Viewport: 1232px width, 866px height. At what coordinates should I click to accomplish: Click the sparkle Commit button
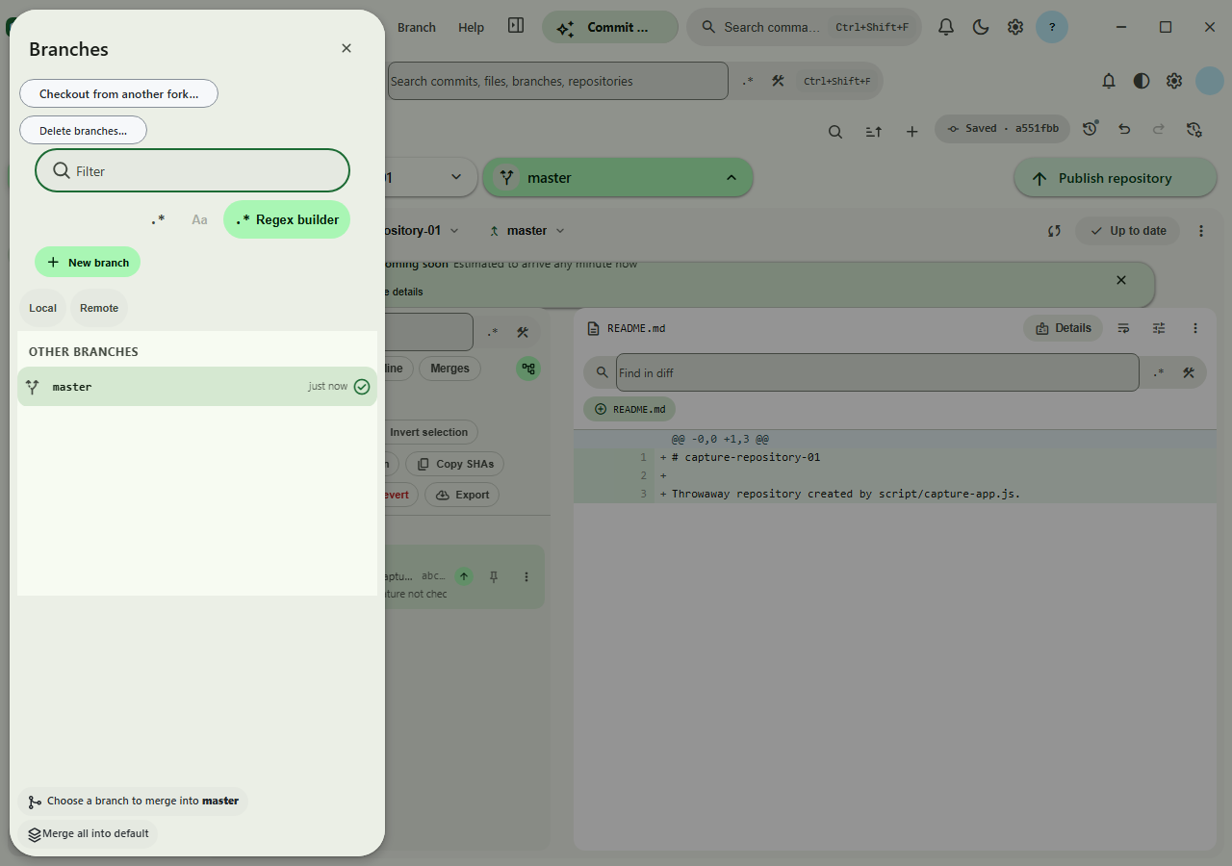pos(610,27)
